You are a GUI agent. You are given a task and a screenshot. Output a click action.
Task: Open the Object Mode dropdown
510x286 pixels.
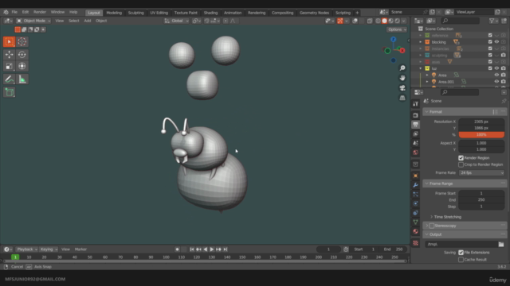pos(33,21)
